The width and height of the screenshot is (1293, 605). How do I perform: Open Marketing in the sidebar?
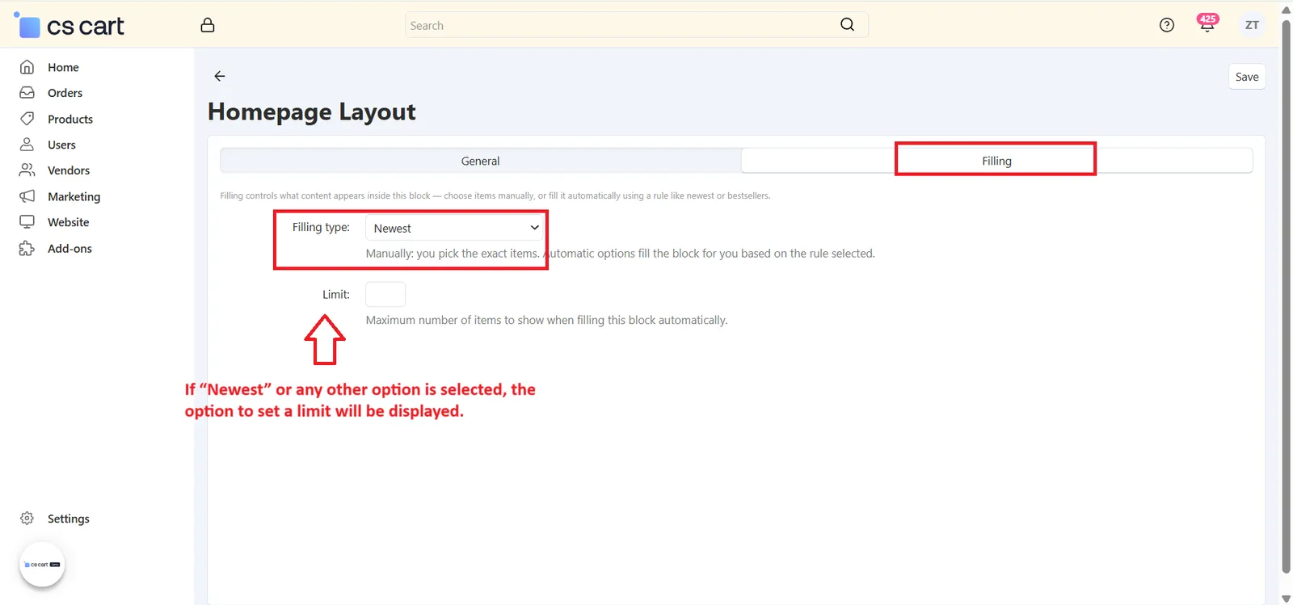[x=74, y=196]
